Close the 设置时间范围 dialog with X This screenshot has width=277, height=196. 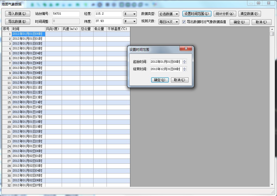(x=186, y=48)
